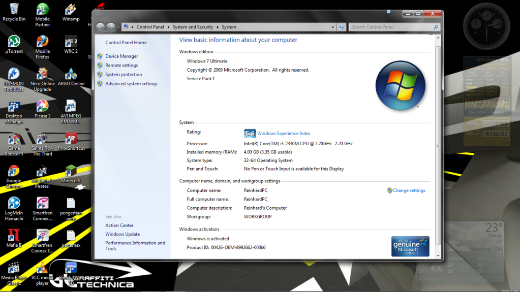520x292 pixels.
Task: Click the address bar refresh button
Action: click(342, 27)
